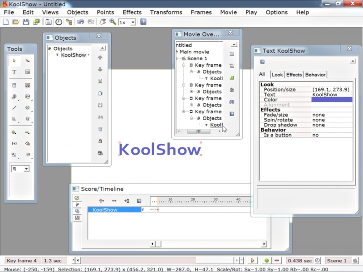Open the Frames menu
Screen dimensions: 363x272
(201, 12)
